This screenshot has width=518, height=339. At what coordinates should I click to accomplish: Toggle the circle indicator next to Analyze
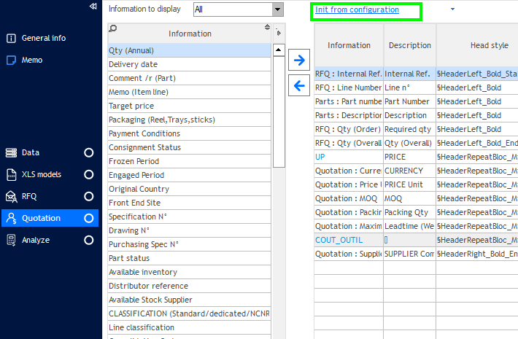click(89, 240)
